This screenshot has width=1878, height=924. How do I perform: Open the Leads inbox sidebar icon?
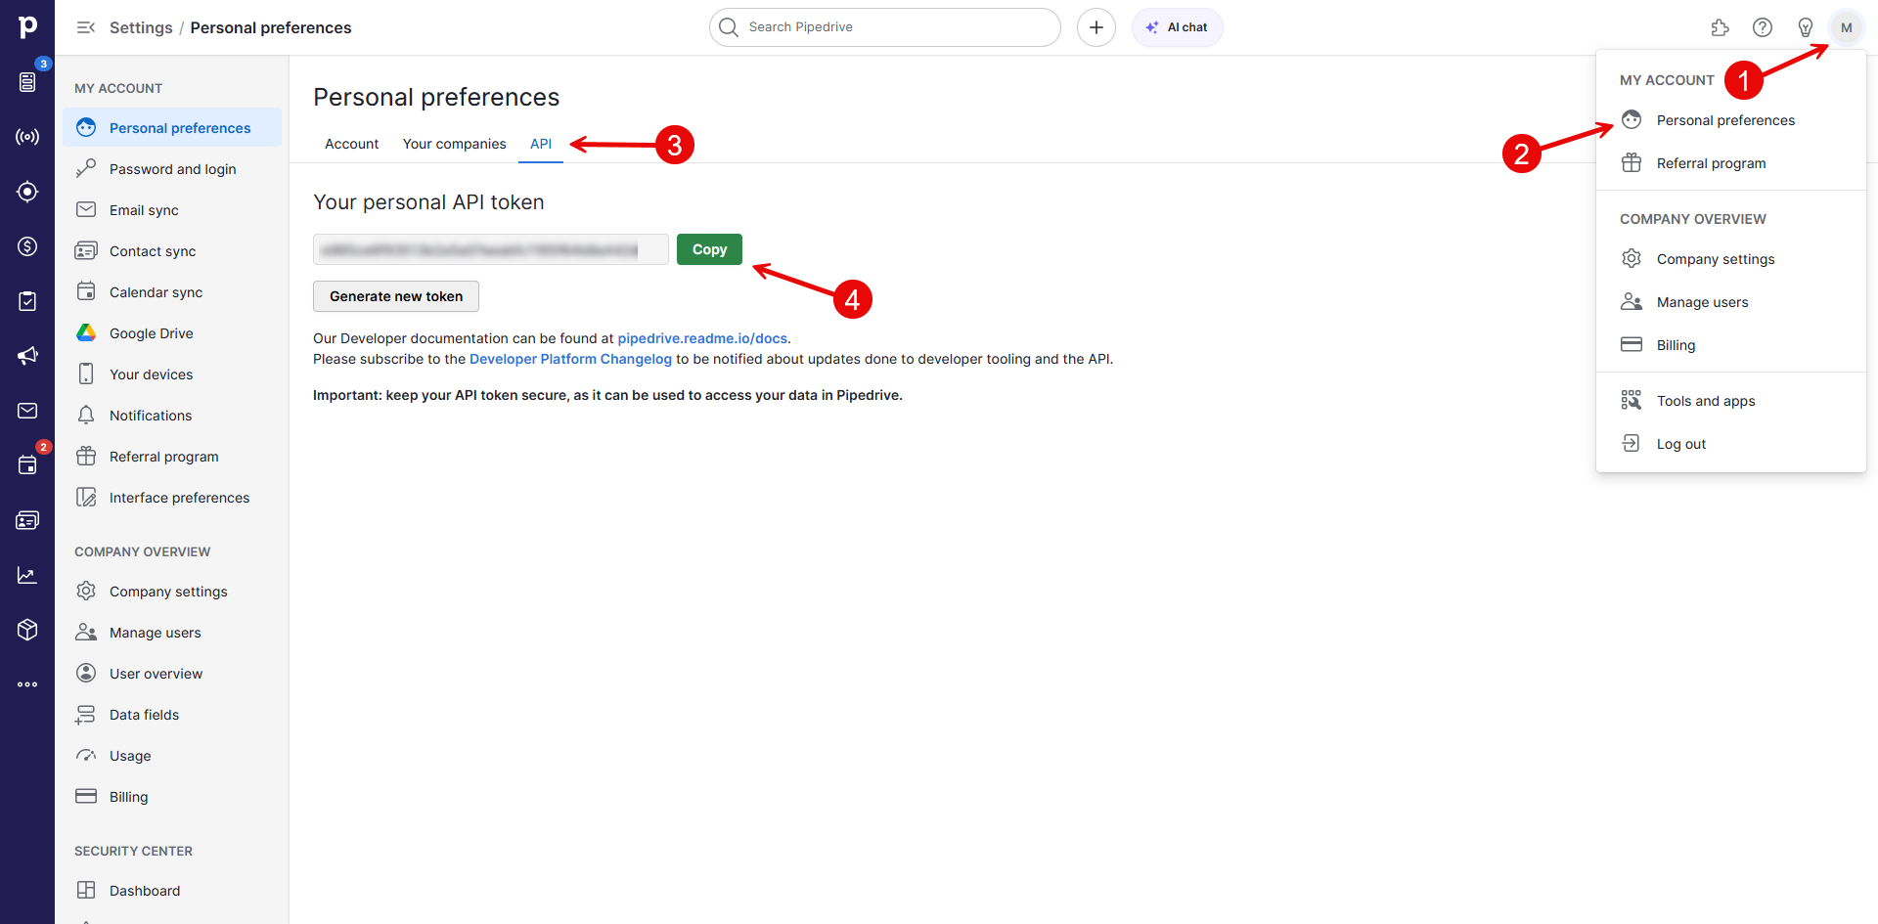pyautogui.click(x=27, y=82)
